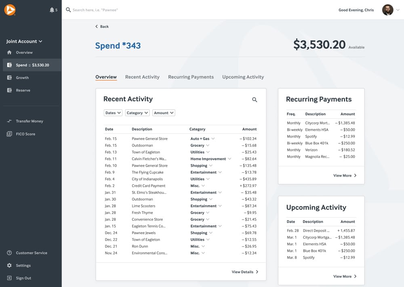
Task: Click the Settings gear icon
Action: tap(9, 265)
